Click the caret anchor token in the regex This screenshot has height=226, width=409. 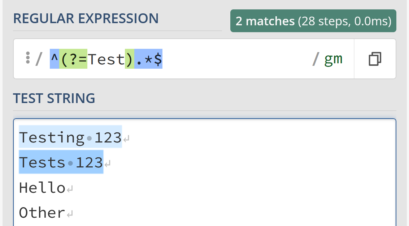[53, 59]
